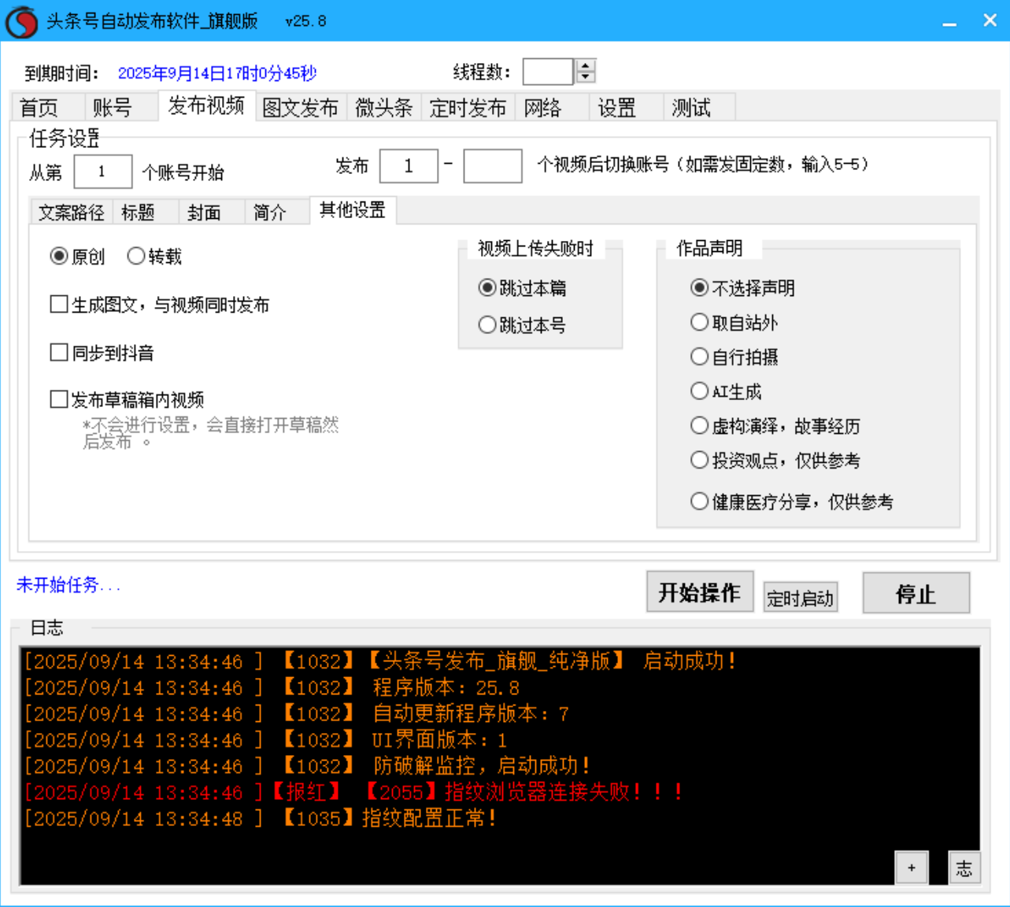Click the app logo in the title bar

tap(21, 20)
